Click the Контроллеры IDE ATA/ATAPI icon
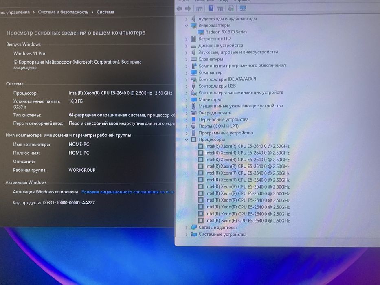380x285 pixels. pyautogui.click(x=193, y=79)
